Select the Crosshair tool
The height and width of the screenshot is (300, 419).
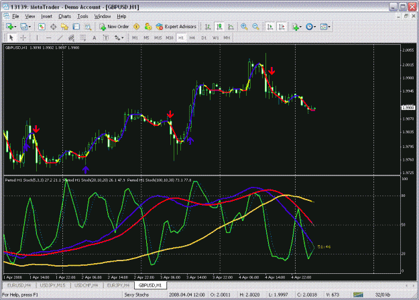pyautogui.click(x=23, y=38)
